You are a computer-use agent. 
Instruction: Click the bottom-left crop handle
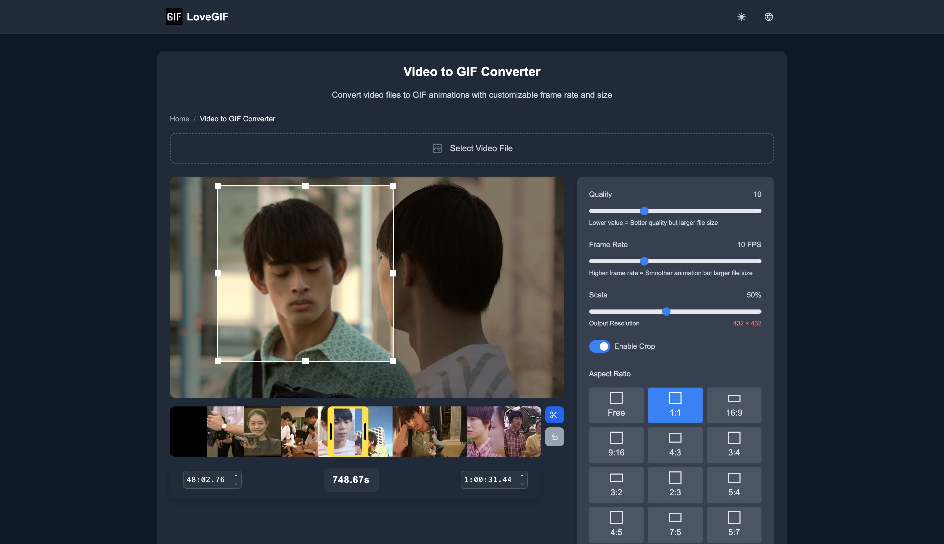pyautogui.click(x=218, y=361)
